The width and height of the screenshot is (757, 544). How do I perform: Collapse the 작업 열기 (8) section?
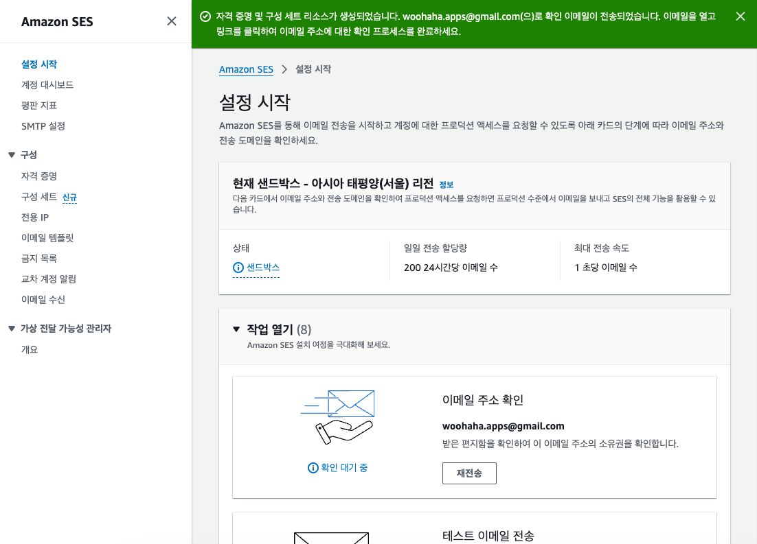(x=236, y=329)
